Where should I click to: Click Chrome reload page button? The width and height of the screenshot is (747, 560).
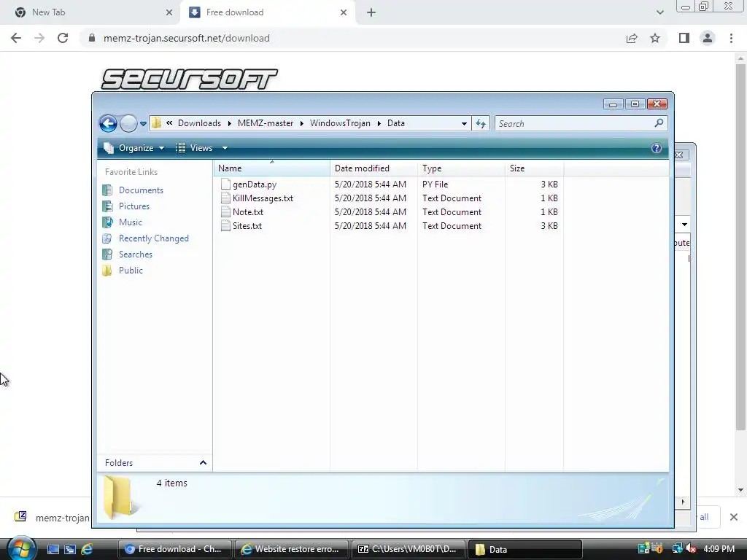[63, 38]
